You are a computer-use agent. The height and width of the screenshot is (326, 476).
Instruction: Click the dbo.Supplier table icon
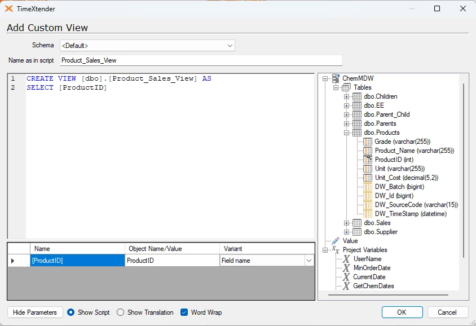tap(356, 232)
